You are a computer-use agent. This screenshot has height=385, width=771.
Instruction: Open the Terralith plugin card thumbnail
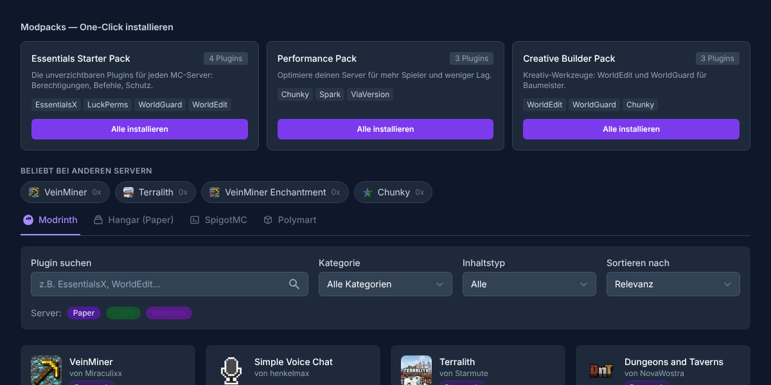(416, 370)
